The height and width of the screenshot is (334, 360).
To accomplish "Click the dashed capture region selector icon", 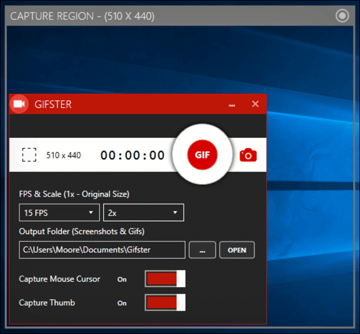I will pos(29,155).
